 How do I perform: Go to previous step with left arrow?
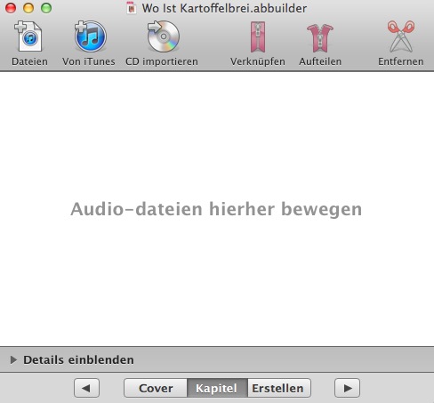(x=86, y=388)
